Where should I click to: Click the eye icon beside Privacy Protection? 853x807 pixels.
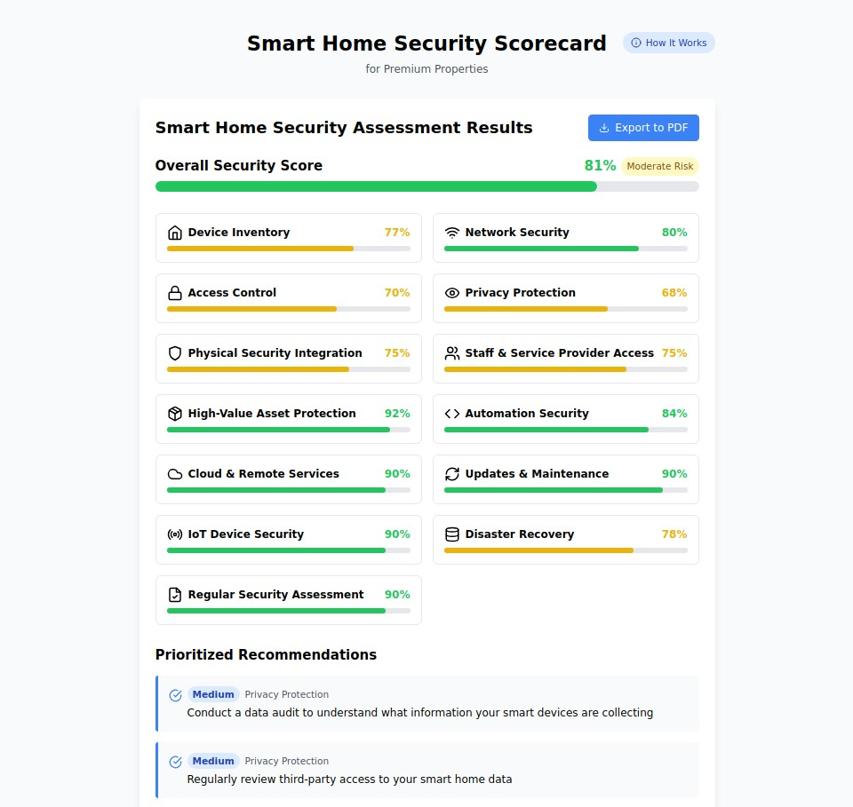pos(452,292)
